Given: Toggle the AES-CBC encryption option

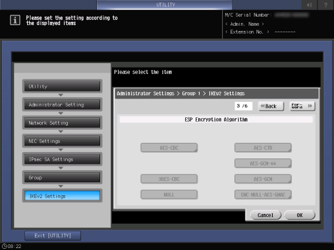Looking at the screenshot, I should (x=169, y=148).
